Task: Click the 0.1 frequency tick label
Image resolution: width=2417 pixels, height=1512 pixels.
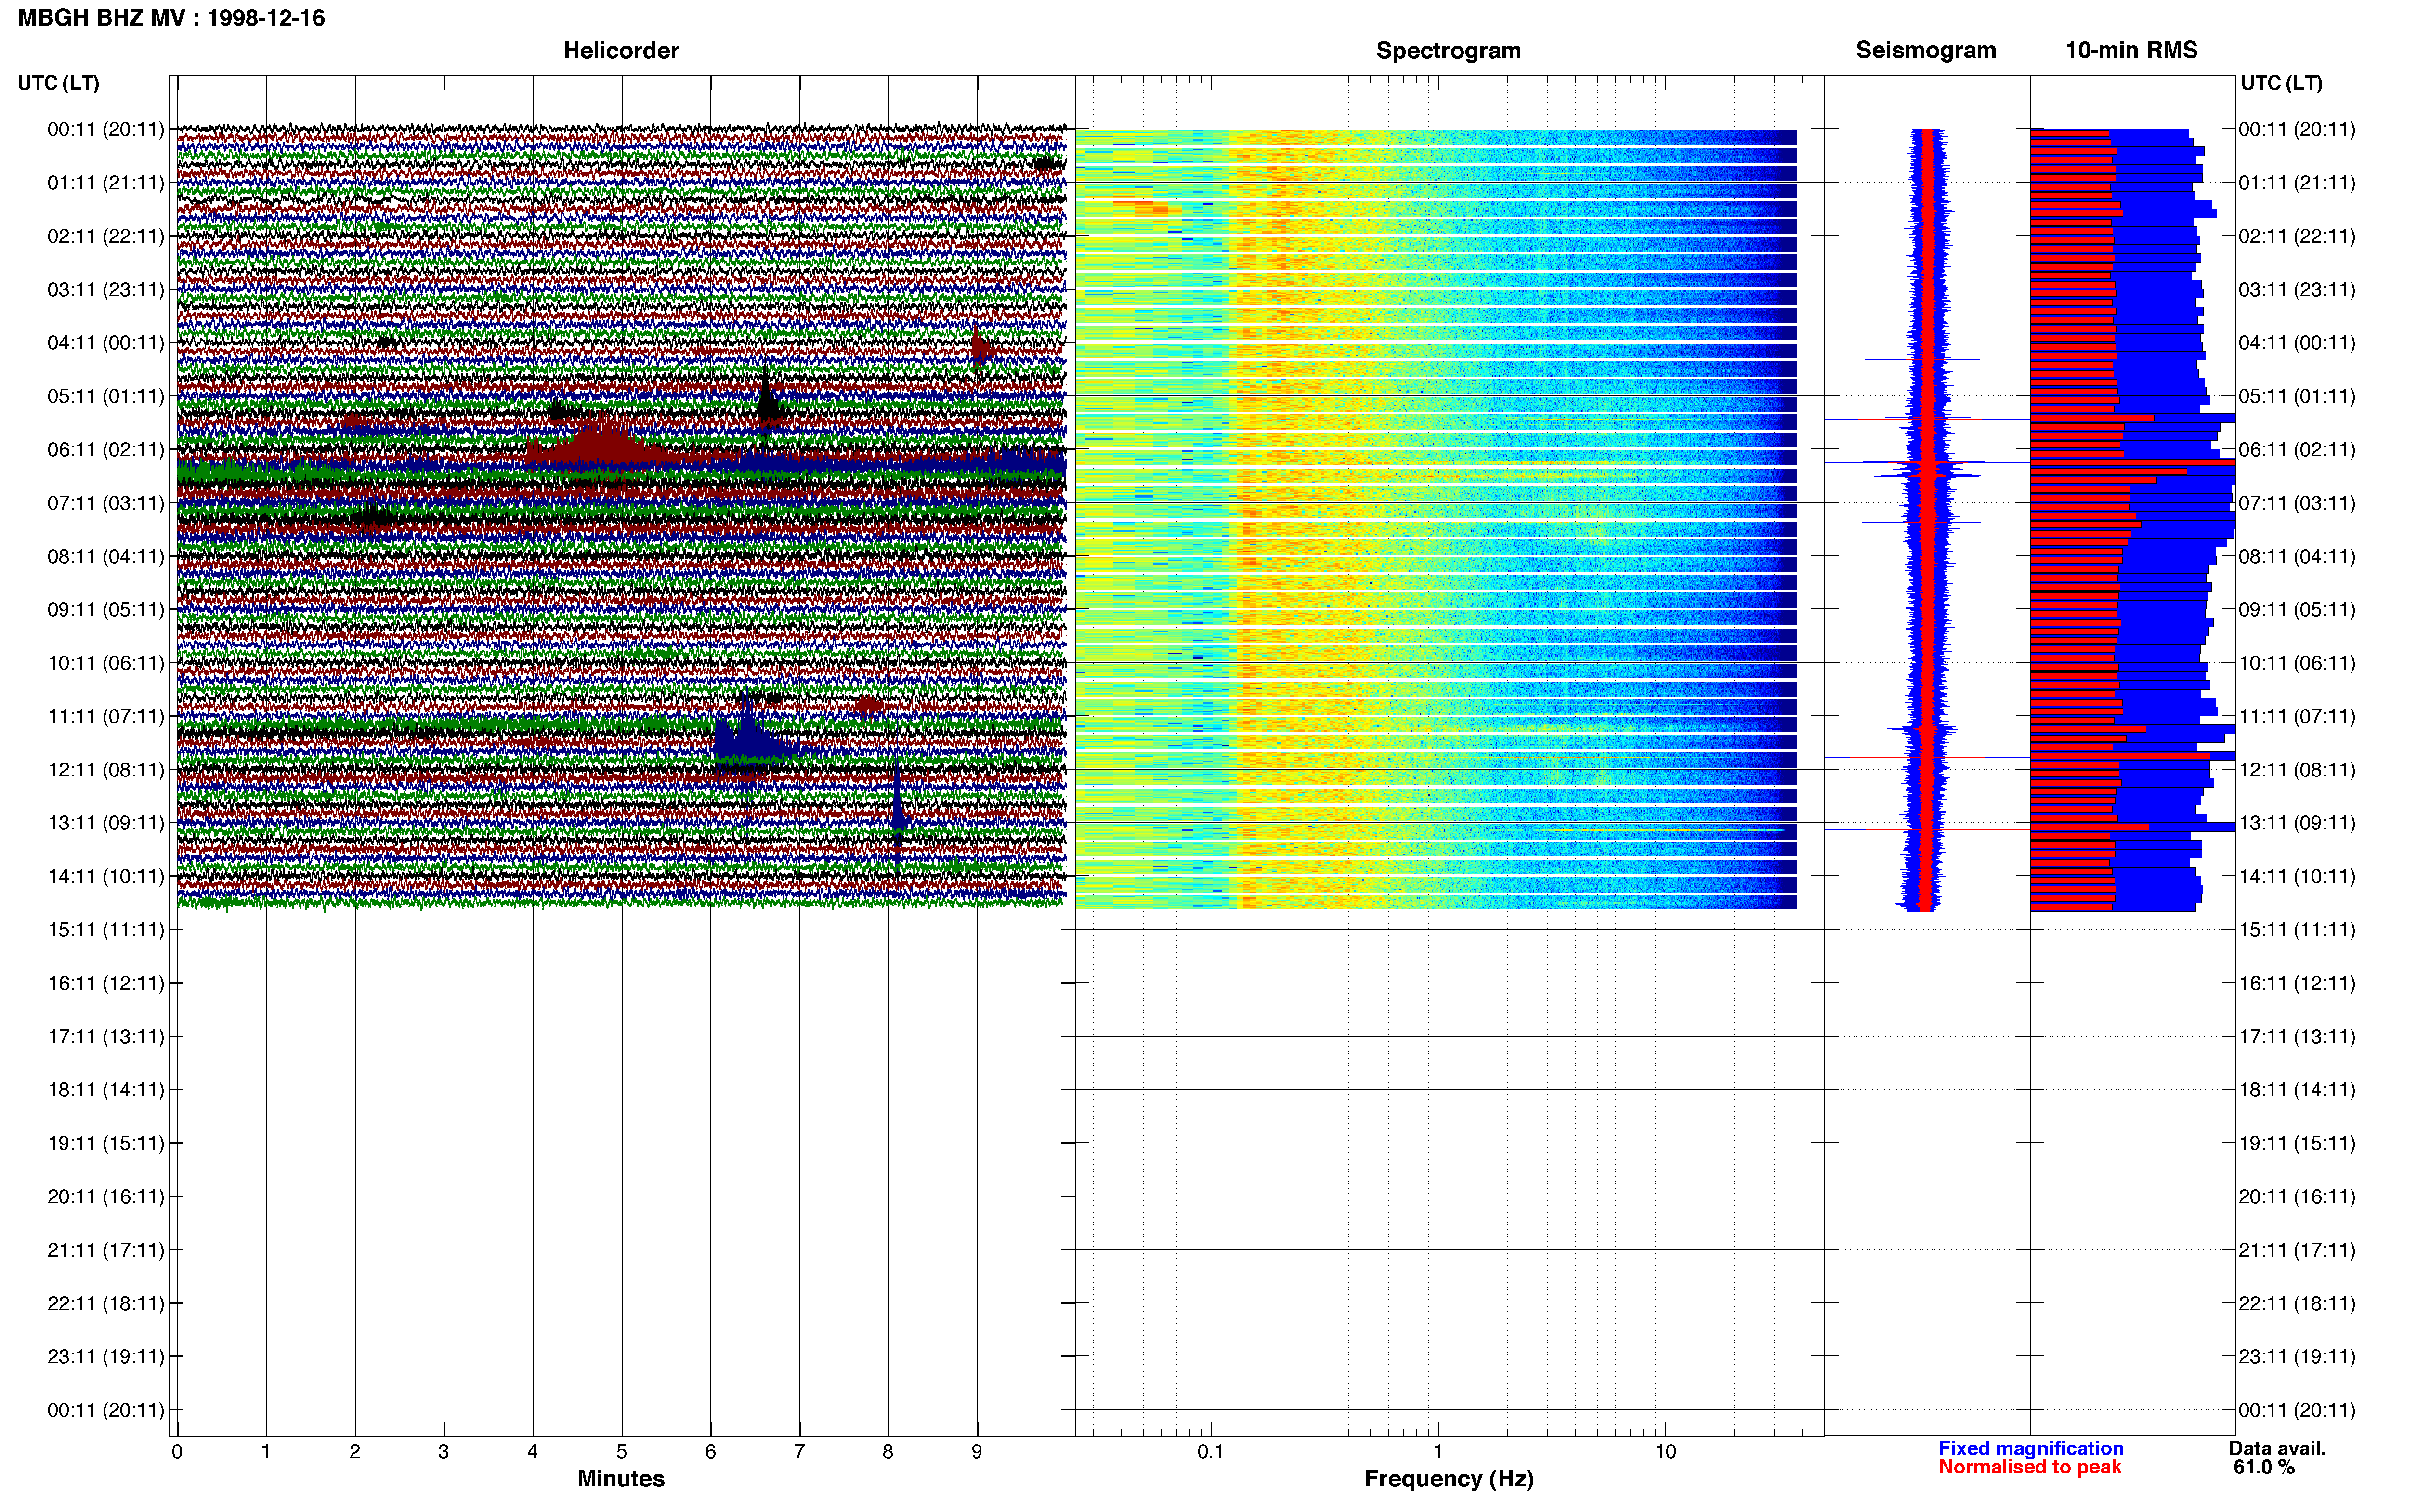Action: (x=1211, y=1451)
